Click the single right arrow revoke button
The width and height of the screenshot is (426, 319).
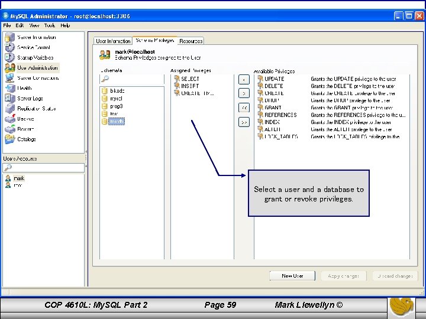click(x=244, y=93)
